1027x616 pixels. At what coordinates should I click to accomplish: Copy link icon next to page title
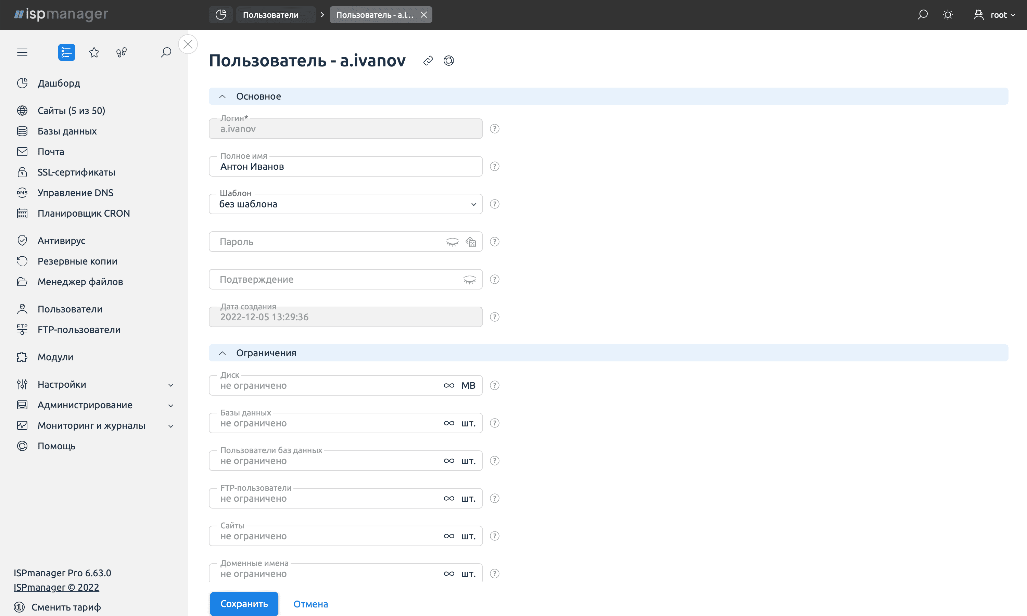click(x=428, y=61)
